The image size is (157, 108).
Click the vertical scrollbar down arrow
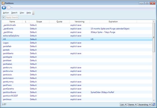pyautogui.click(x=154, y=100)
